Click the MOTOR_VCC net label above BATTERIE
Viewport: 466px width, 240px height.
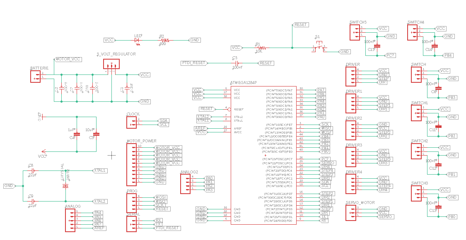point(68,59)
